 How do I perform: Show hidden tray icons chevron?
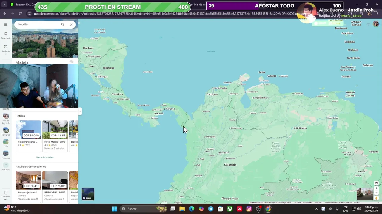pos(316,209)
